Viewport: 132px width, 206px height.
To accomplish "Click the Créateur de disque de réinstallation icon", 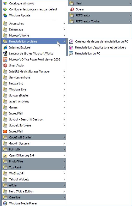I will (x=71, y=41).
